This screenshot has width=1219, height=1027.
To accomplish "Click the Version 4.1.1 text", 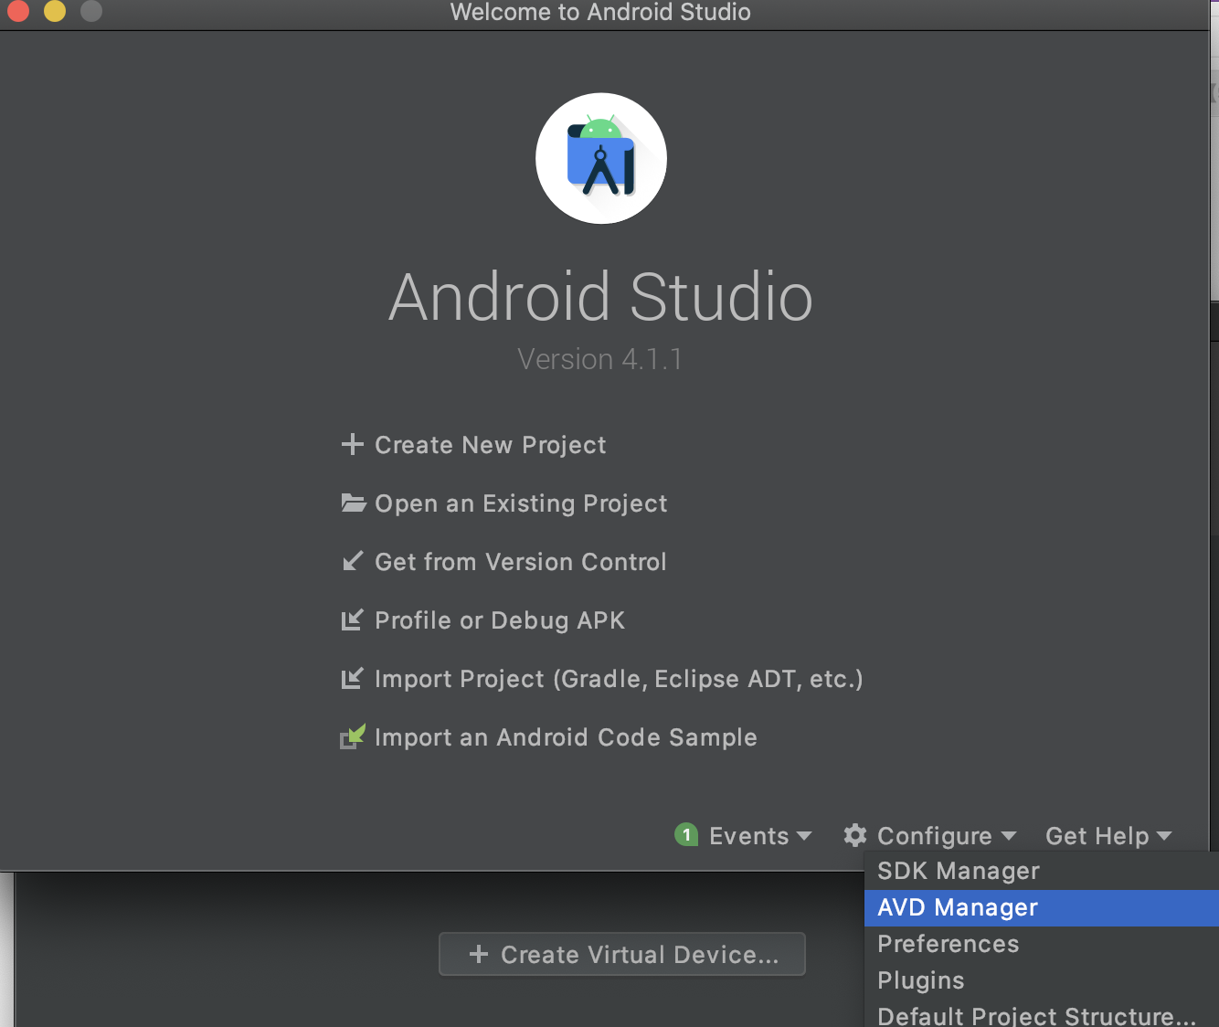I will (599, 359).
